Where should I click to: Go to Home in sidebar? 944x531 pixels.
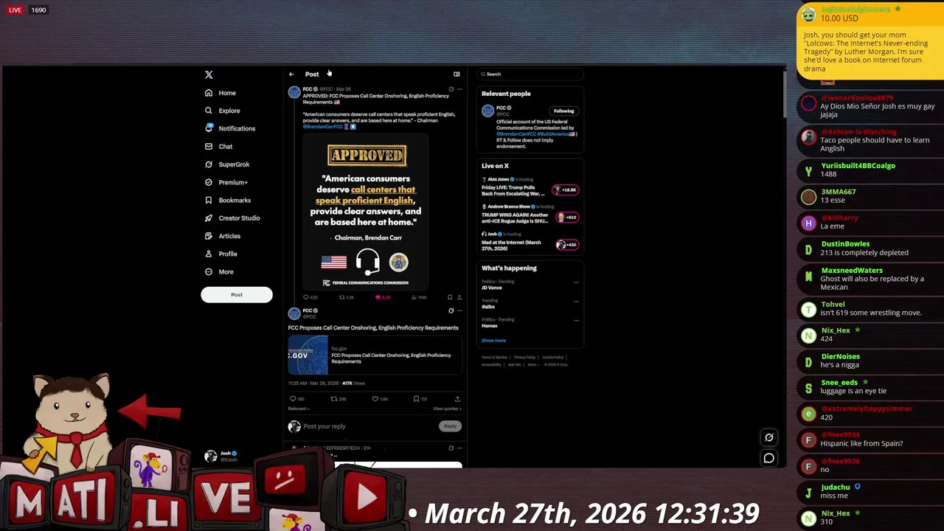(x=220, y=93)
